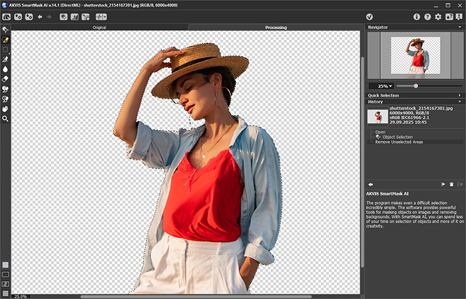This screenshot has width=466, height=299.
Task: Select the Hand pan tool
Action: (x=5, y=108)
